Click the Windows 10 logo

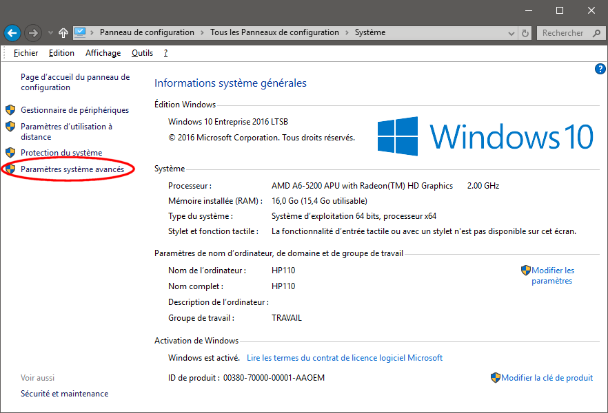pos(485,136)
